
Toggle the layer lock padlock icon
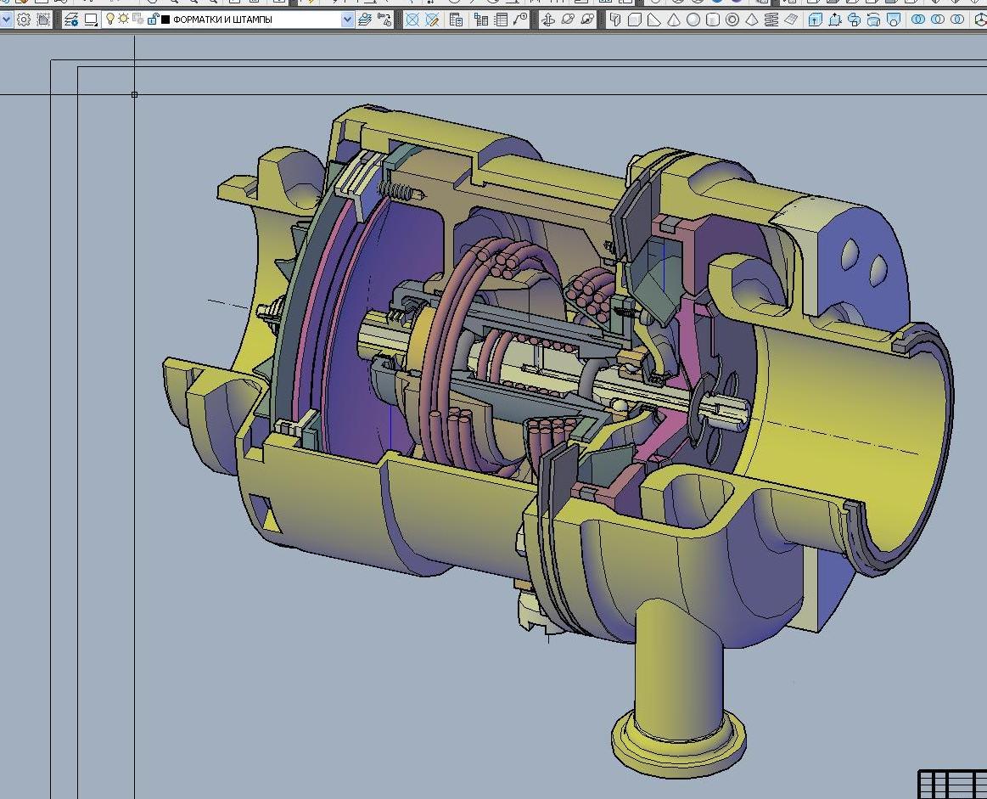click(153, 19)
